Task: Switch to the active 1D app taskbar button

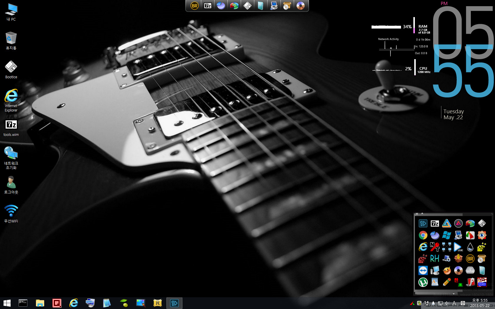Action: [174, 303]
